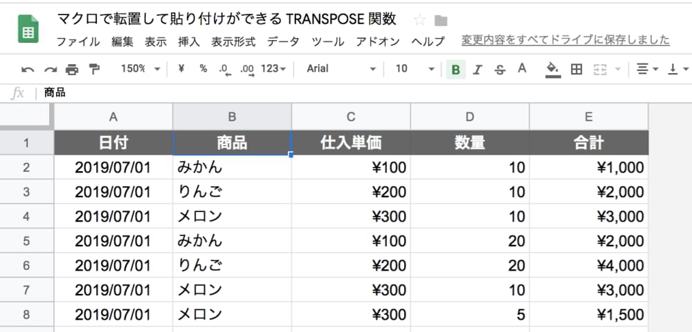Open the horizontal align dropdown
Viewport: 692px width, 332px height.
tap(648, 69)
